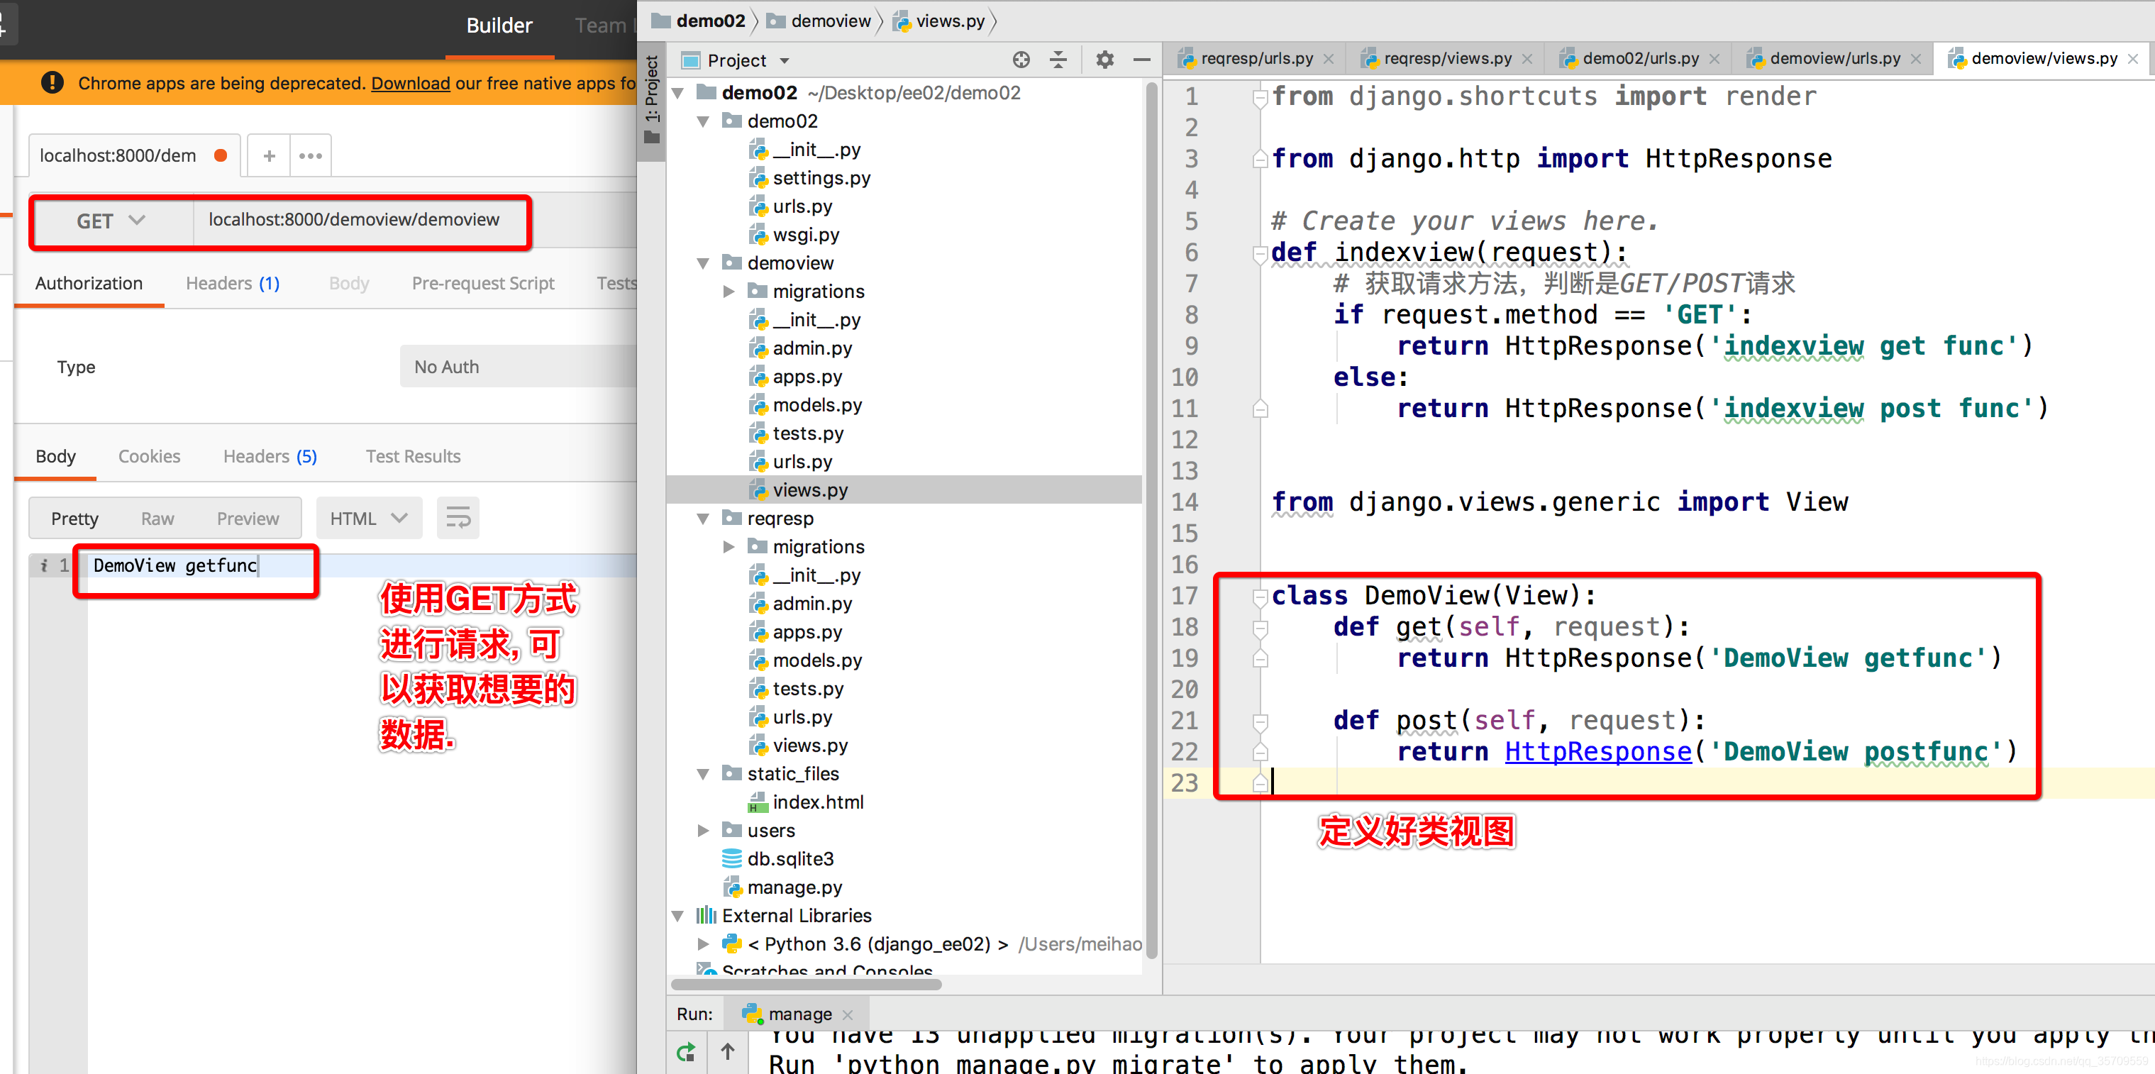Collapse the demo02 root project node
The image size is (2155, 1074).
click(678, 93)
